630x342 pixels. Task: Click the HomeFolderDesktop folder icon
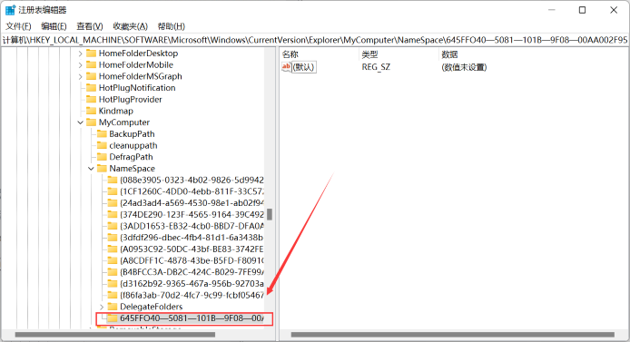click(92, 54)
